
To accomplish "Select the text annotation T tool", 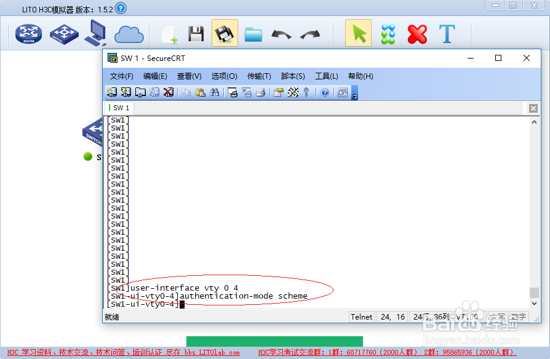I will coord(447,34).
